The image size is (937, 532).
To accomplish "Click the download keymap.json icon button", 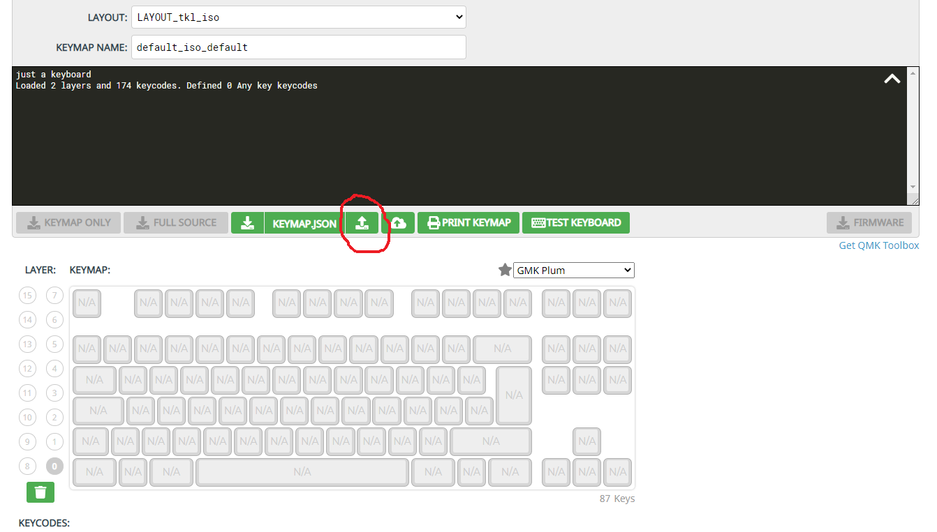I will pyautogui.click(x=247, y=223).
